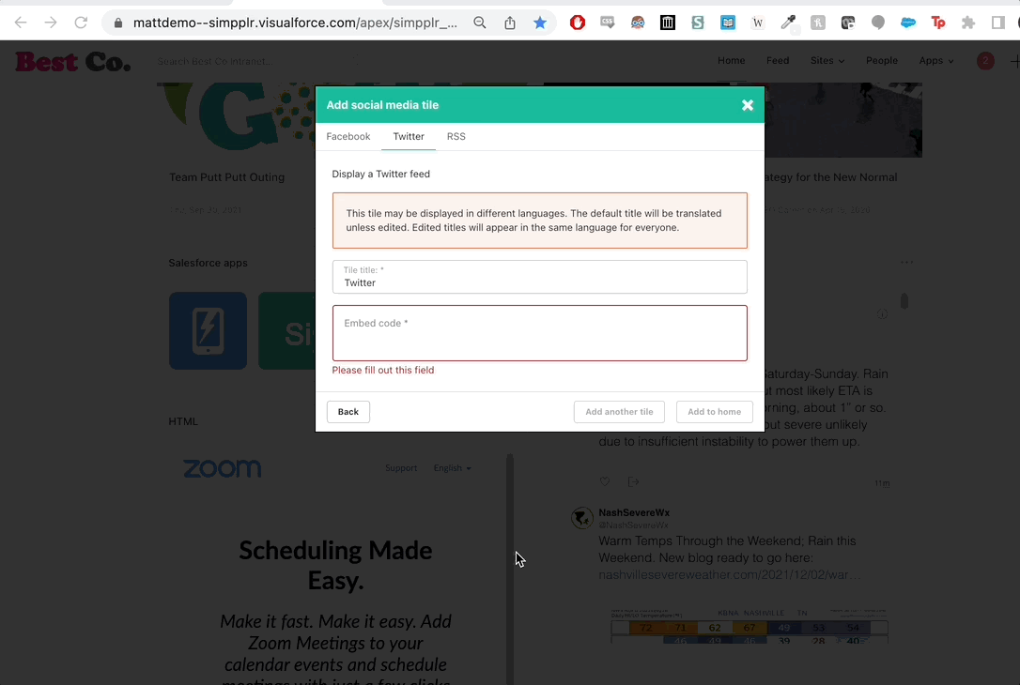Viewport: 1020px width, 685px height.
Task: Open the RSS tab
Action: click(x=456, y=137)
